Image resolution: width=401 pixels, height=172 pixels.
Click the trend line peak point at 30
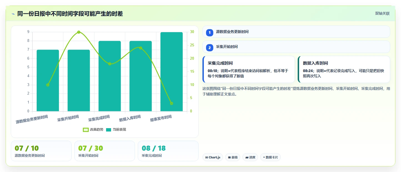click(79, 32)
